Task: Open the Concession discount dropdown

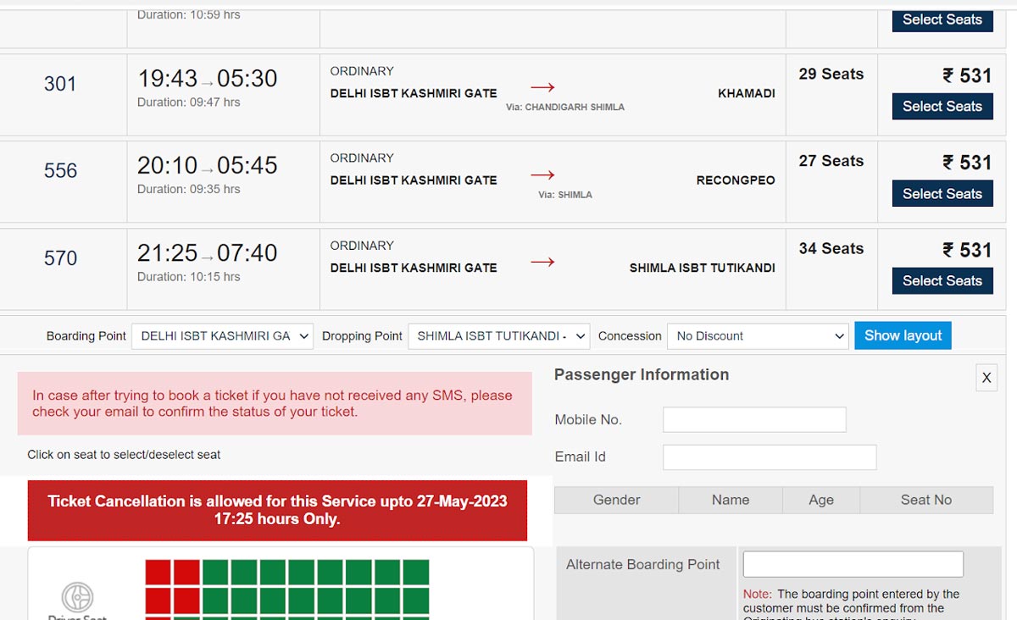Action: (758, 336)
